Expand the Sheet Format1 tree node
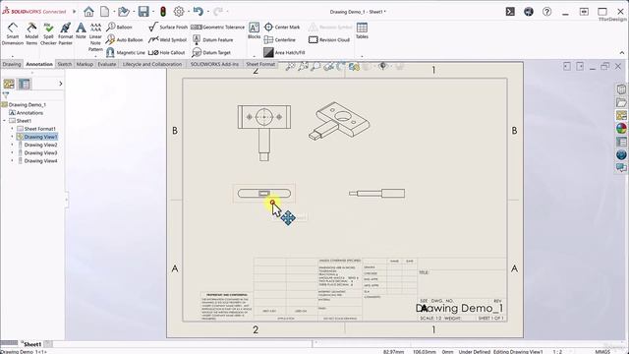 tap(12, 129)
